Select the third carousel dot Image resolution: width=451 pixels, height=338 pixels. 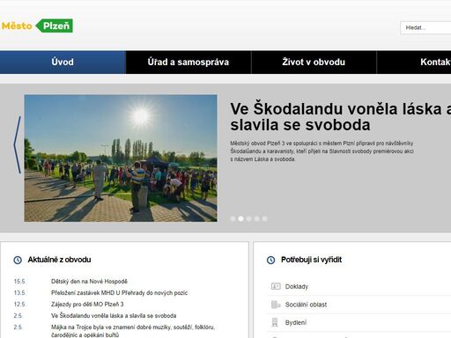click(x=248, y=219)
